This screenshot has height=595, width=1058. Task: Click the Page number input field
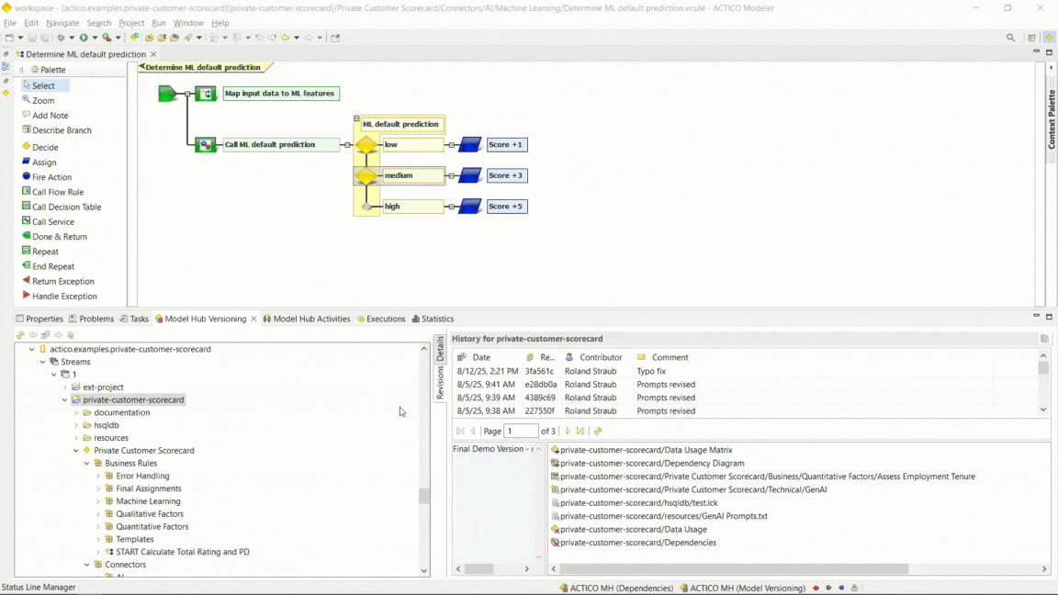tap(521, 431)
